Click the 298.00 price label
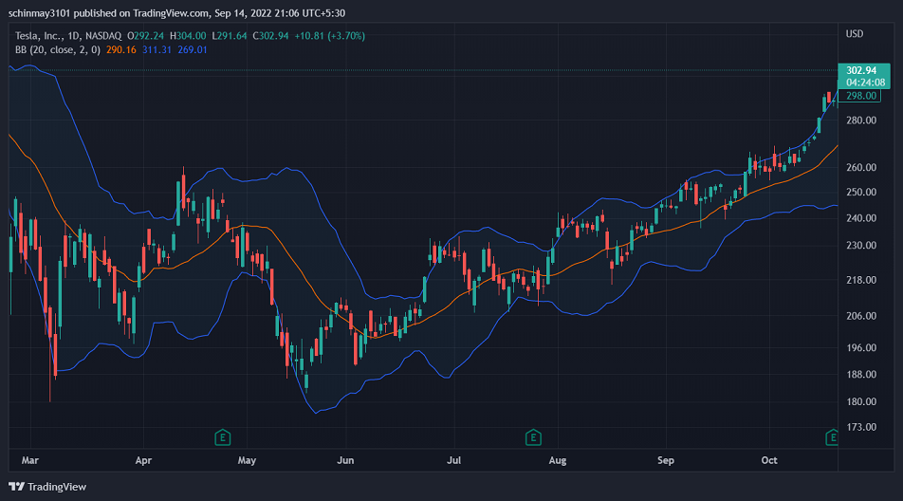 (x=860, y=96)
